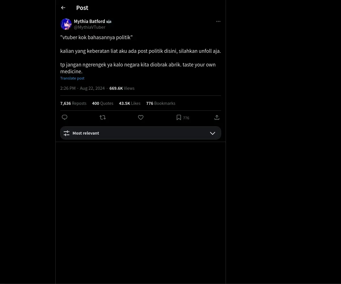Click the filter sliders icon beside Most relevant

(x=66, y=133)
